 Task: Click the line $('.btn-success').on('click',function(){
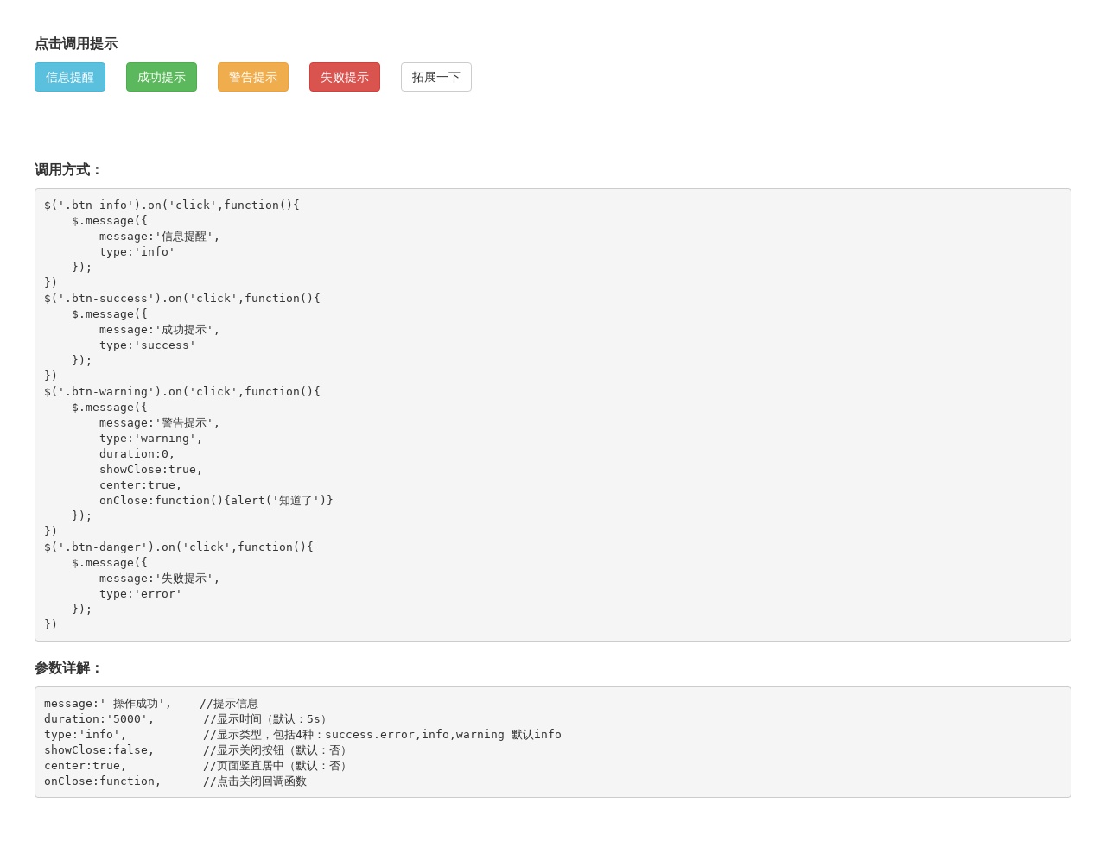(182, 299)
